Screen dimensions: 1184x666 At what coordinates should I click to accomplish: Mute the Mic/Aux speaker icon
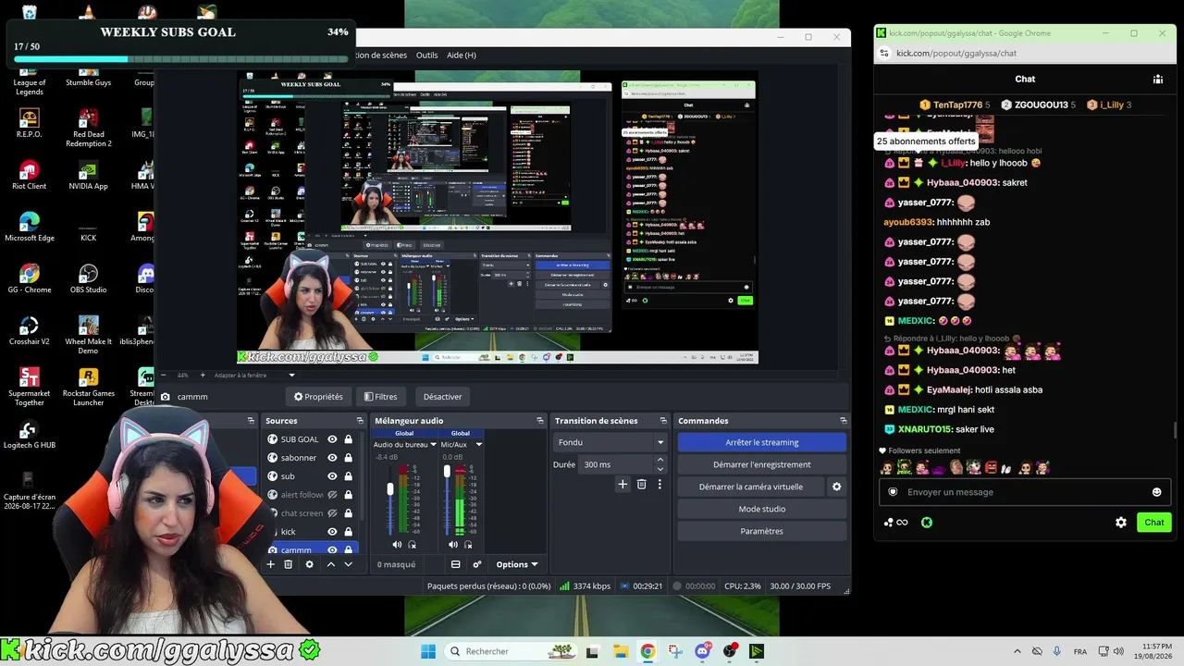[x=452, y=545]
